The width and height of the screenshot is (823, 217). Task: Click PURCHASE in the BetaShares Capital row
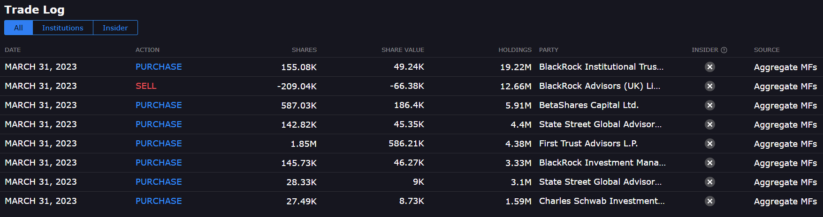point(159,105)
